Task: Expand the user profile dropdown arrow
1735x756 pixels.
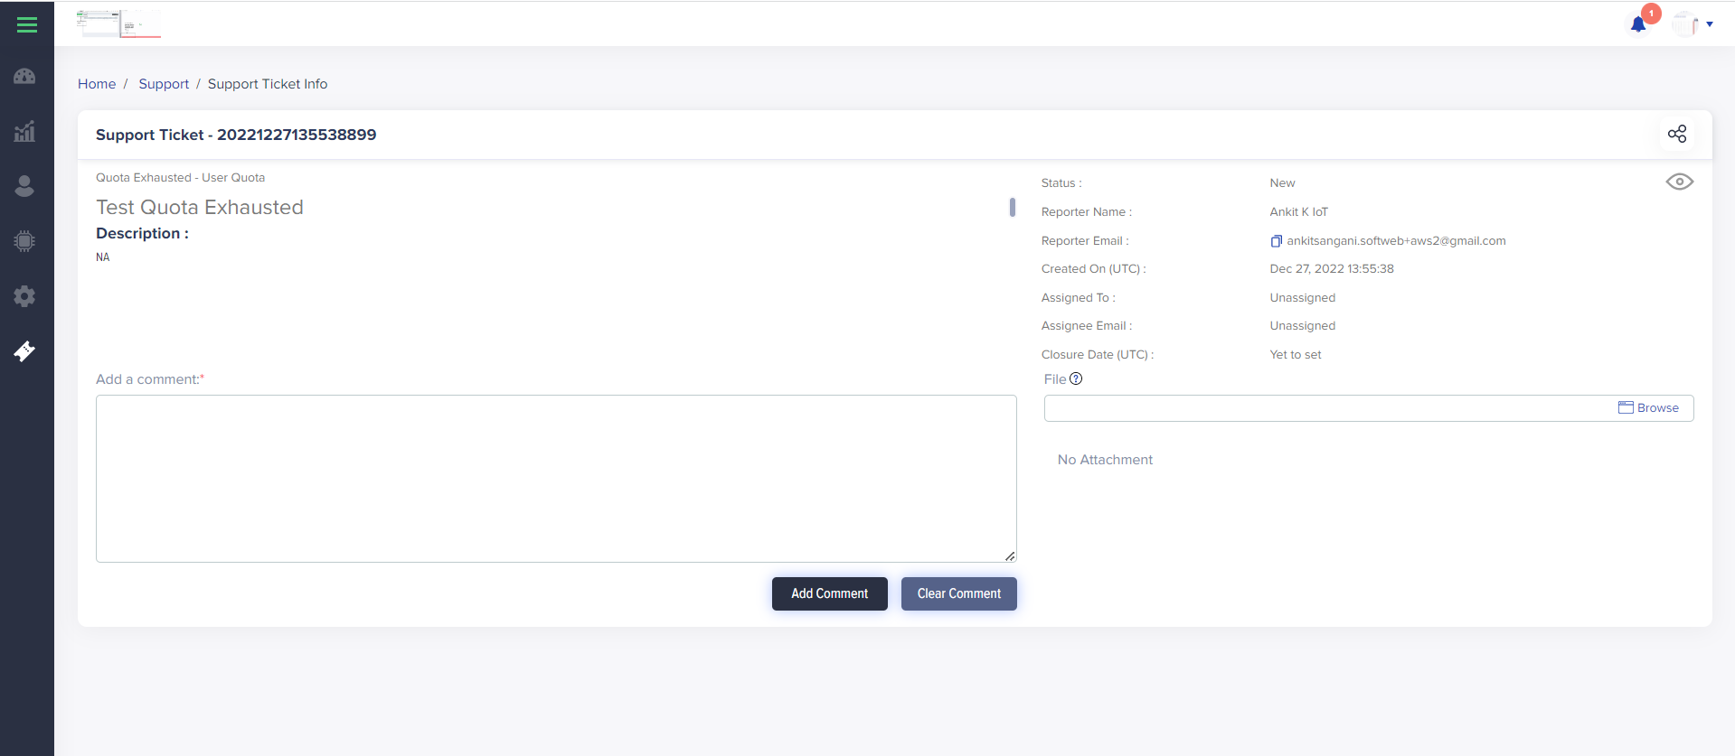Action: pos(1710,24)
